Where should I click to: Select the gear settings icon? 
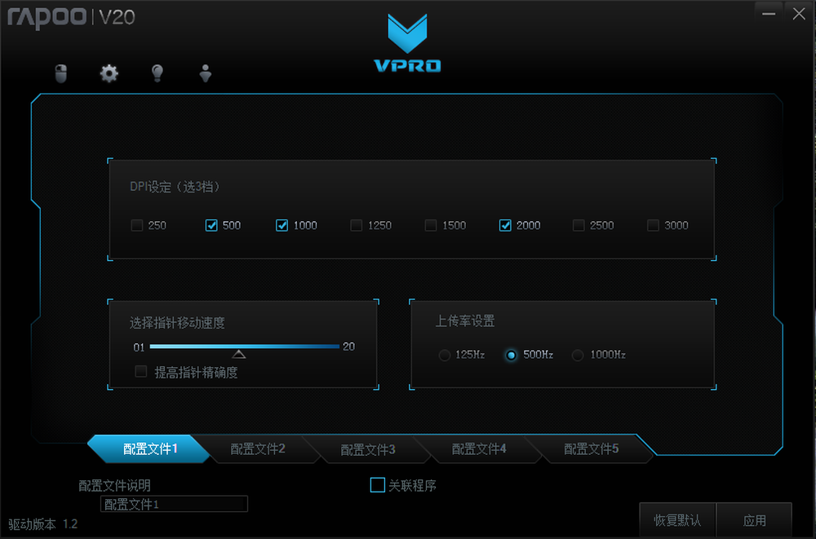pos(109,73)
